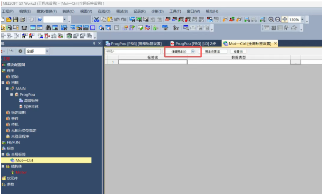The image size is (322, 194).
Task: Collapse the 全局标签 tree node
Action: (x=2, y=155)
